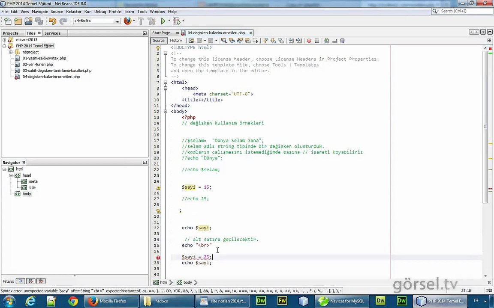Collapse the html node in Navigator
The height and width of the screenshot is (308, 494).
(x=4, y=169)
